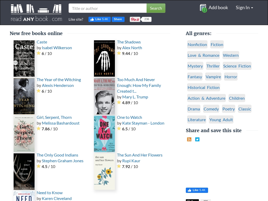268x201 pixels.
Task: Select the Literature genre
Action: [x=197, y=120]
